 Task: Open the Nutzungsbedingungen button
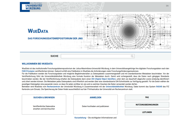click(147, 105)
